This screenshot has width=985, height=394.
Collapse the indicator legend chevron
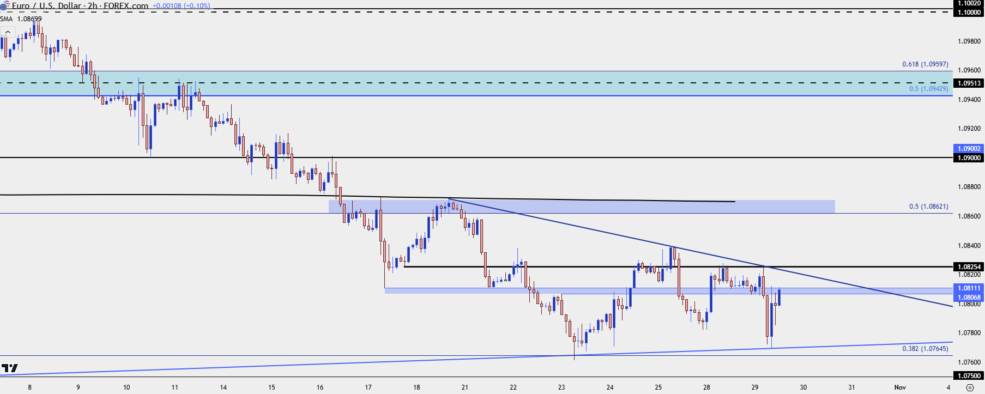8,32
